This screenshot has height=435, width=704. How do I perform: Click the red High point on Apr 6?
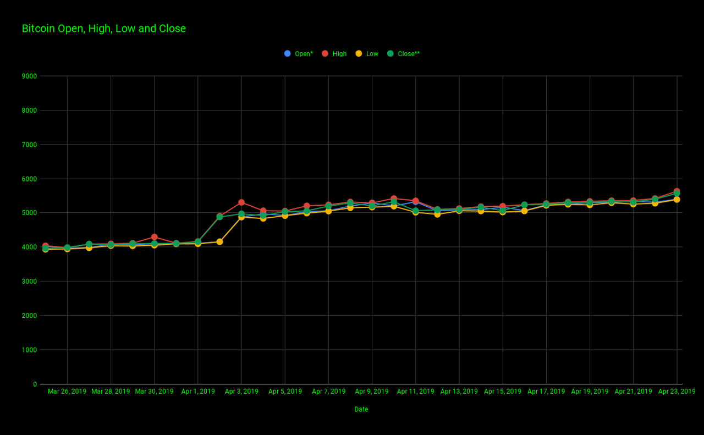coord(307,206)
